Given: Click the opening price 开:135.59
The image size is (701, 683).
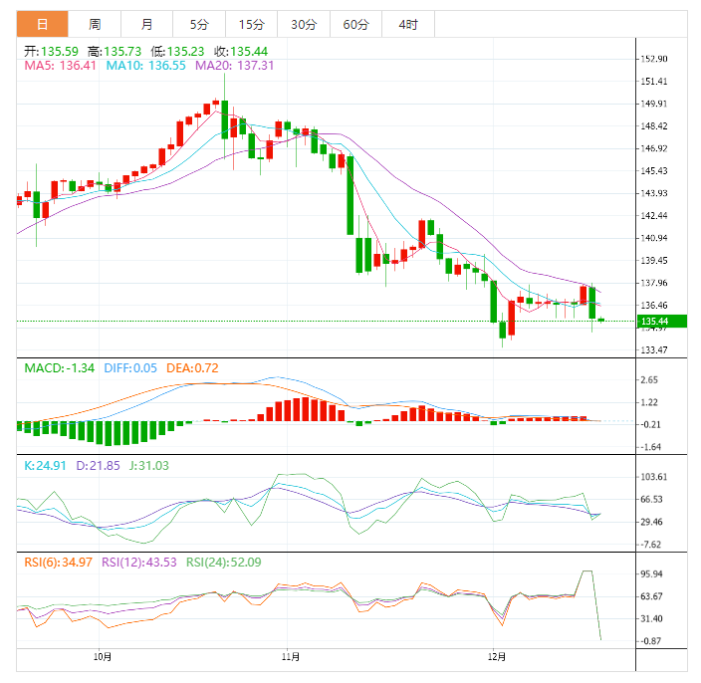Looking at the screenshot, I should click(x=51, y=52).
